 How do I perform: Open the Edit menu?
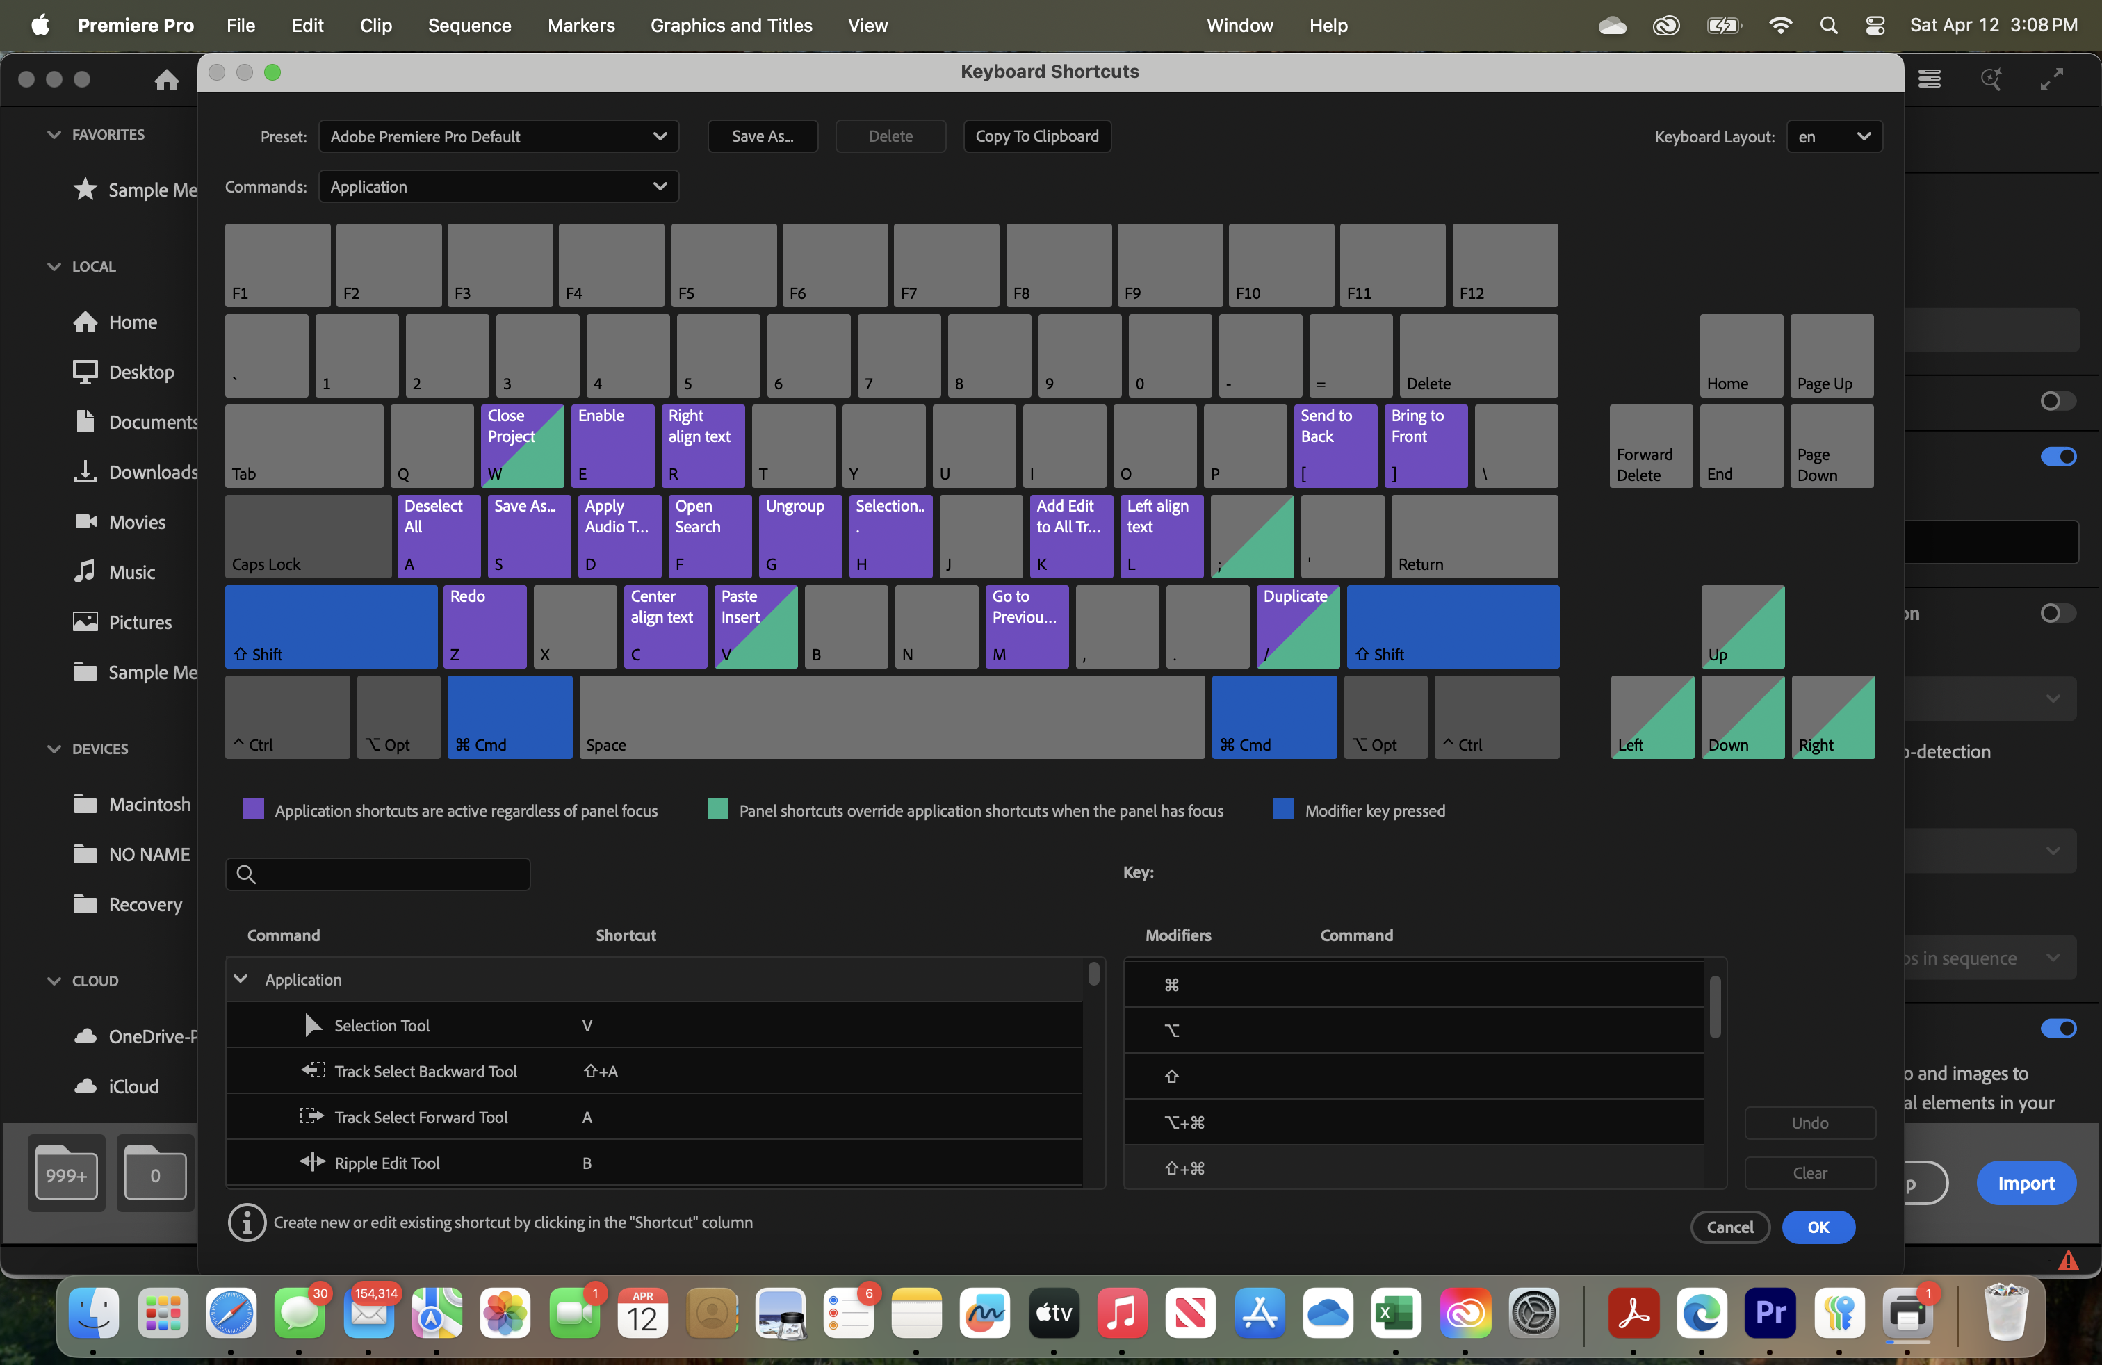point(307,26)
